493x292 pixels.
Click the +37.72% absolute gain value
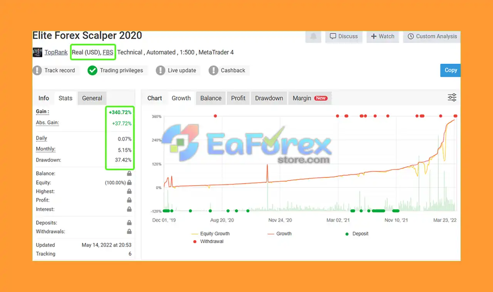pos(122,123)
